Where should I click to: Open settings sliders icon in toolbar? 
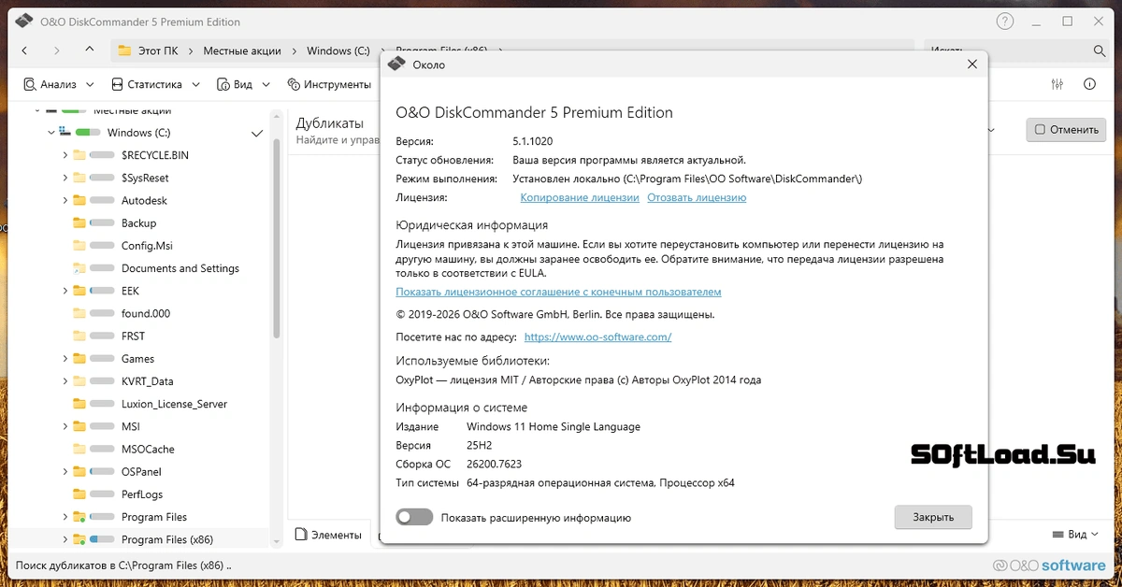coord(1057,84)
